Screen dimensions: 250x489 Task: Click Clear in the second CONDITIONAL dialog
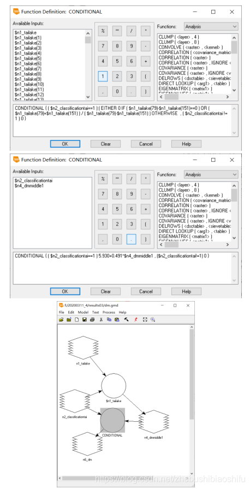click(106, 291)
